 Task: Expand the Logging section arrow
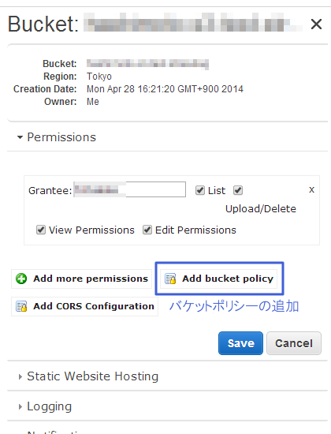coord(20,406)
